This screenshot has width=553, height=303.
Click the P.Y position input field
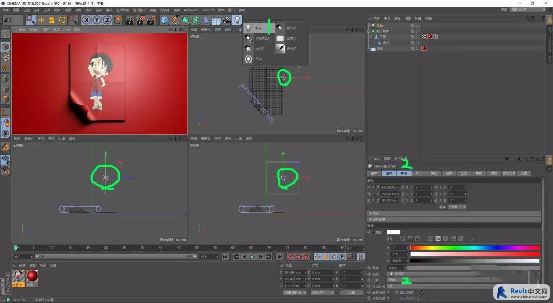tap(390, 194)
